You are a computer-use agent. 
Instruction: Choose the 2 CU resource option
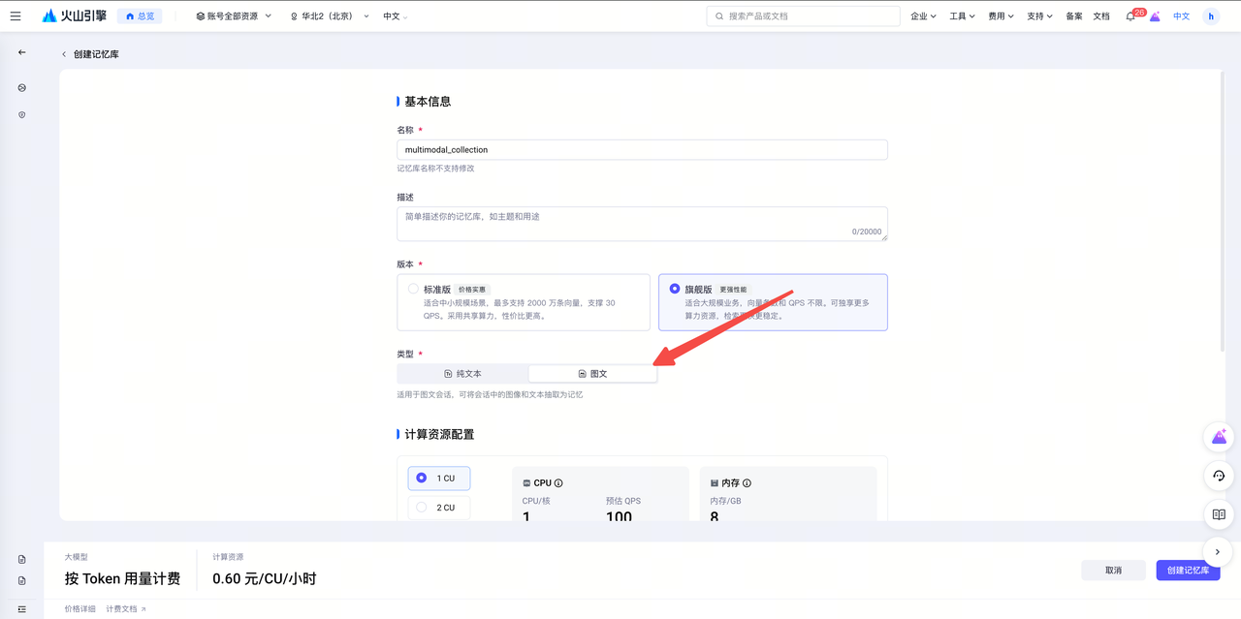tap(438, 508)
